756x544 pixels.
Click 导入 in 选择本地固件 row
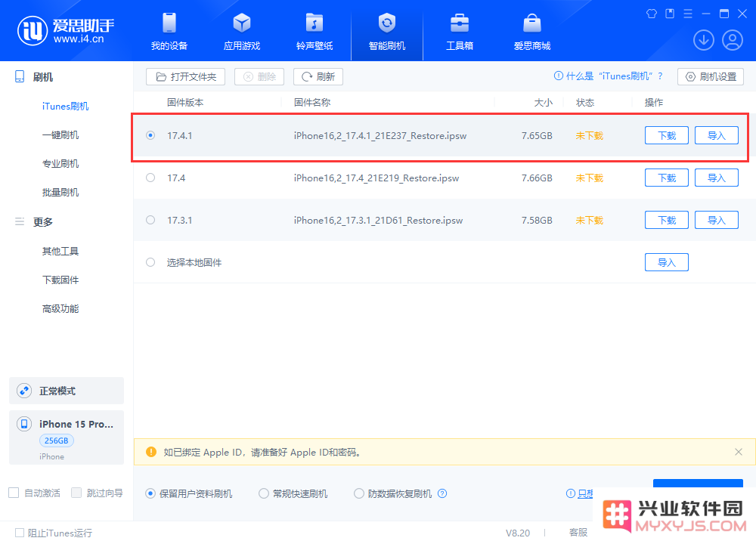(x=667, y=263)
